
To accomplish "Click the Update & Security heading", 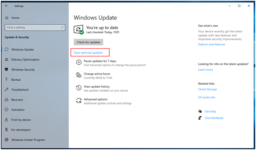I will click(17, 37).
